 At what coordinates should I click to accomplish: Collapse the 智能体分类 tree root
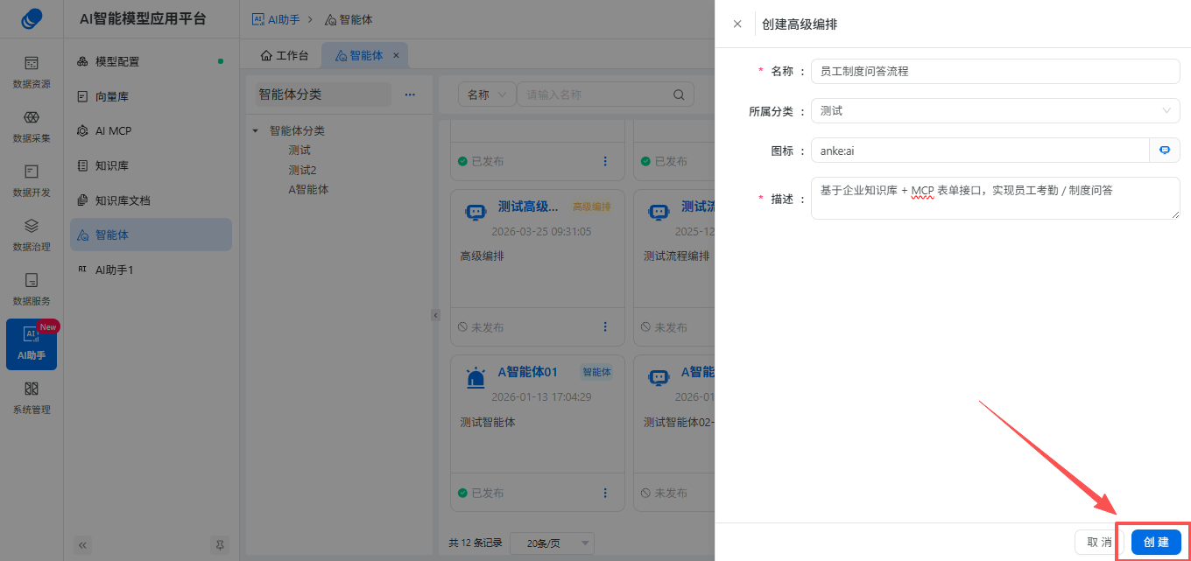[255, 130]
